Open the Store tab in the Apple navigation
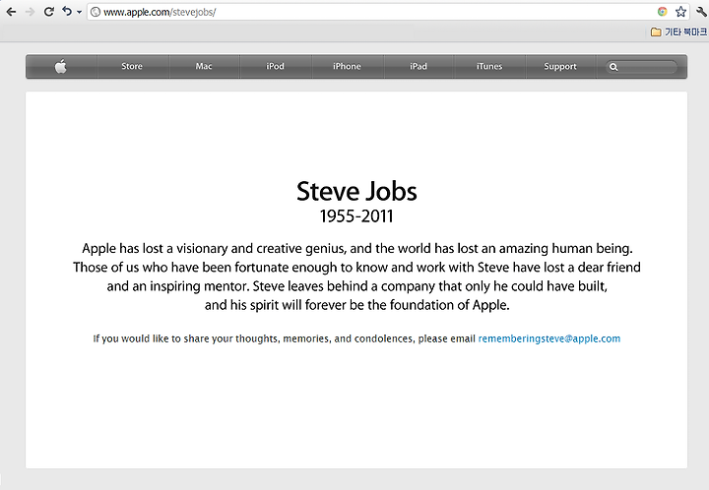 (x=132, y=66)
